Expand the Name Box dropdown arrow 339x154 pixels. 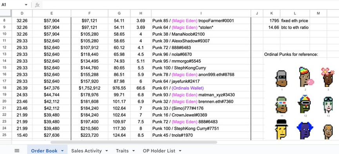point(26,5)
